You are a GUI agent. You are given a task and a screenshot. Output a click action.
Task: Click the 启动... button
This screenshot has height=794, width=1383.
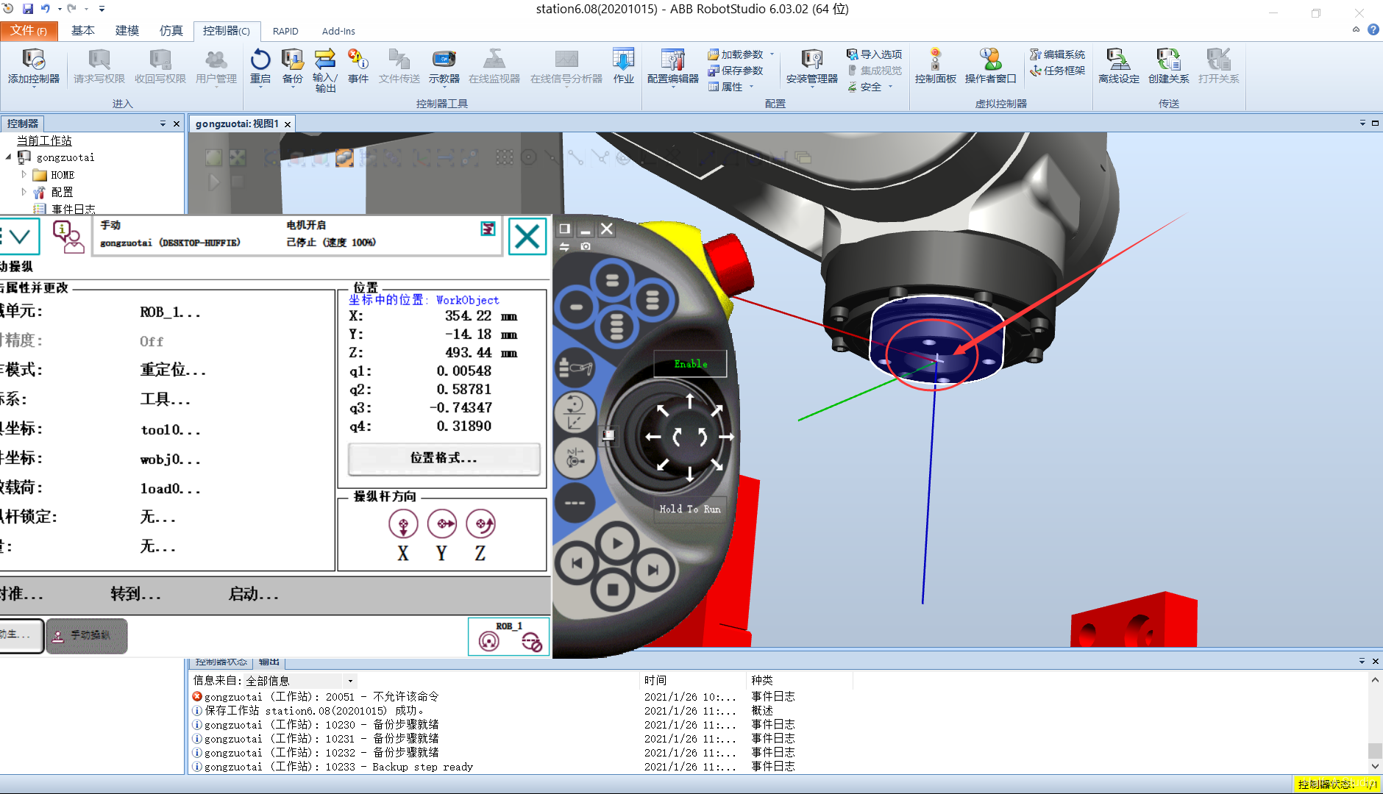[253, 594]
